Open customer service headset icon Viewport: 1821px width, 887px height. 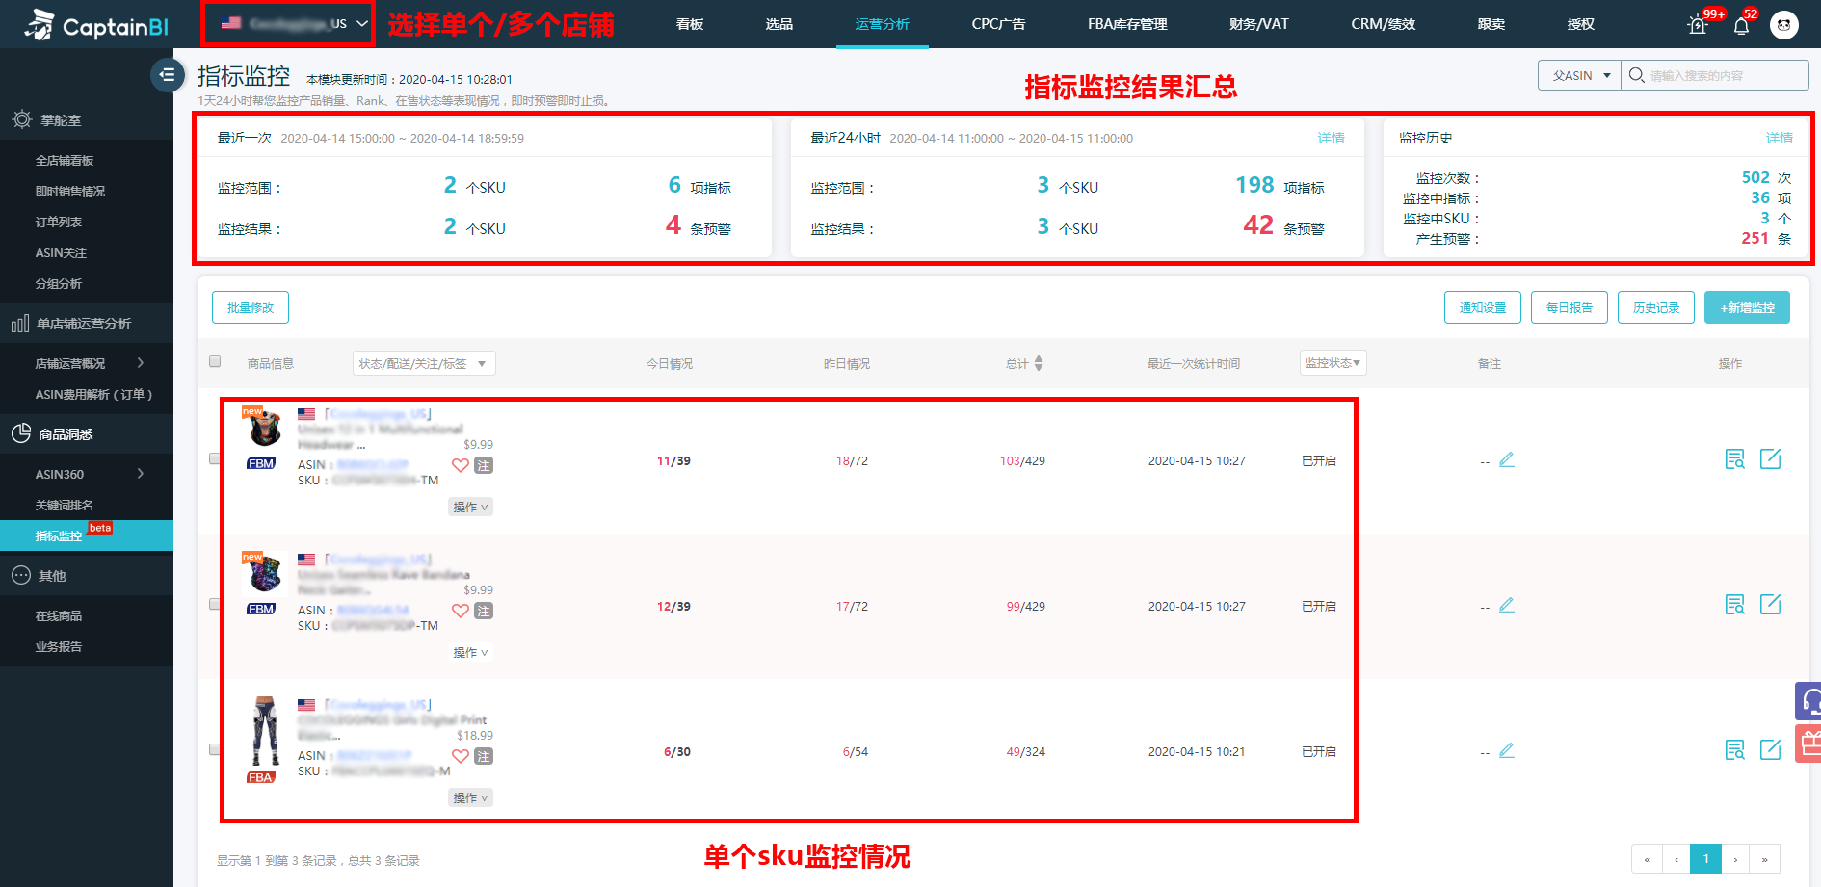pos(1808,701)
